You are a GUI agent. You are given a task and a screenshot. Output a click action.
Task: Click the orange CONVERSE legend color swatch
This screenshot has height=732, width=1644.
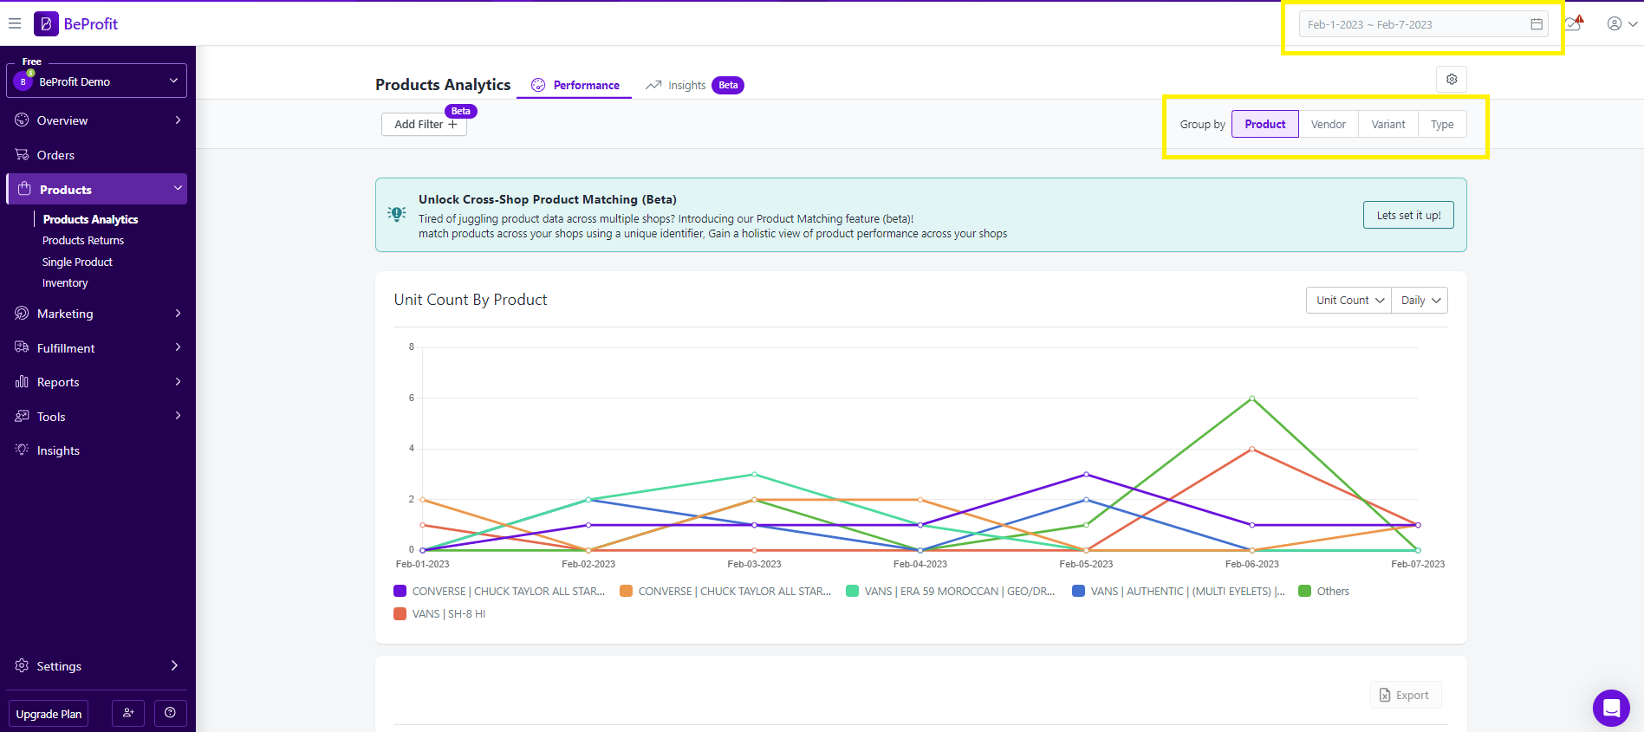(x=626, y=591)
